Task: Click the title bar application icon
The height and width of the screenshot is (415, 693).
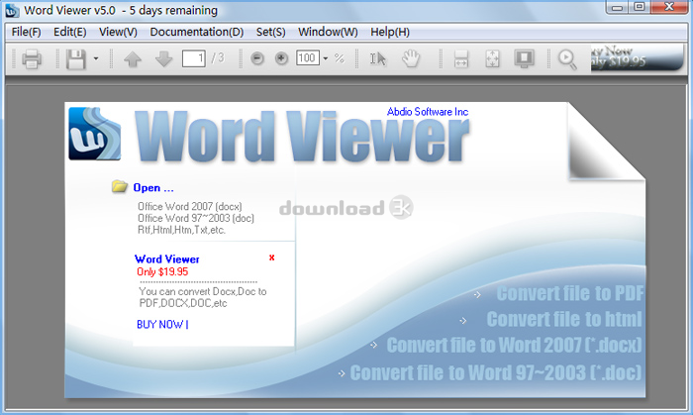Action: click(12, 11)
